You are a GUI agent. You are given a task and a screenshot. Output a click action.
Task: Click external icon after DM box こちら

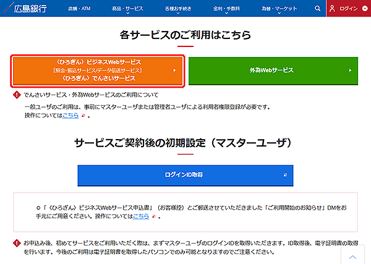(x=153, y=216)
